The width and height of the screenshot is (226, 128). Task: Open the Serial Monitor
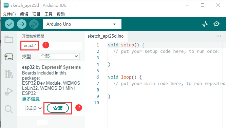tap(217, 24)
